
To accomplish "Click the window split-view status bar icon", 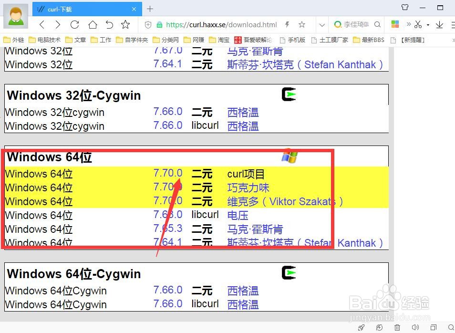I will [433, 327].
